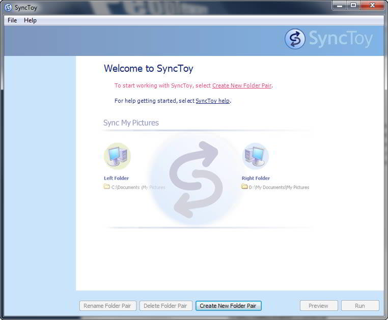388x320 pixels.
Task: Click the "Right Folder" label
Action: [x=256, y=178]
